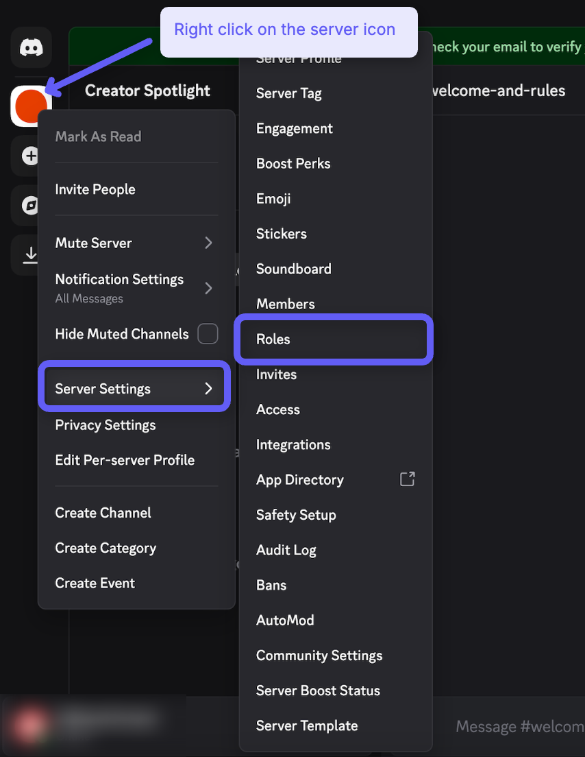This screenshot has height=757, width=585.
Task: Toggle the Hide Muted Channels checkbox
Action: coord(208,334)
